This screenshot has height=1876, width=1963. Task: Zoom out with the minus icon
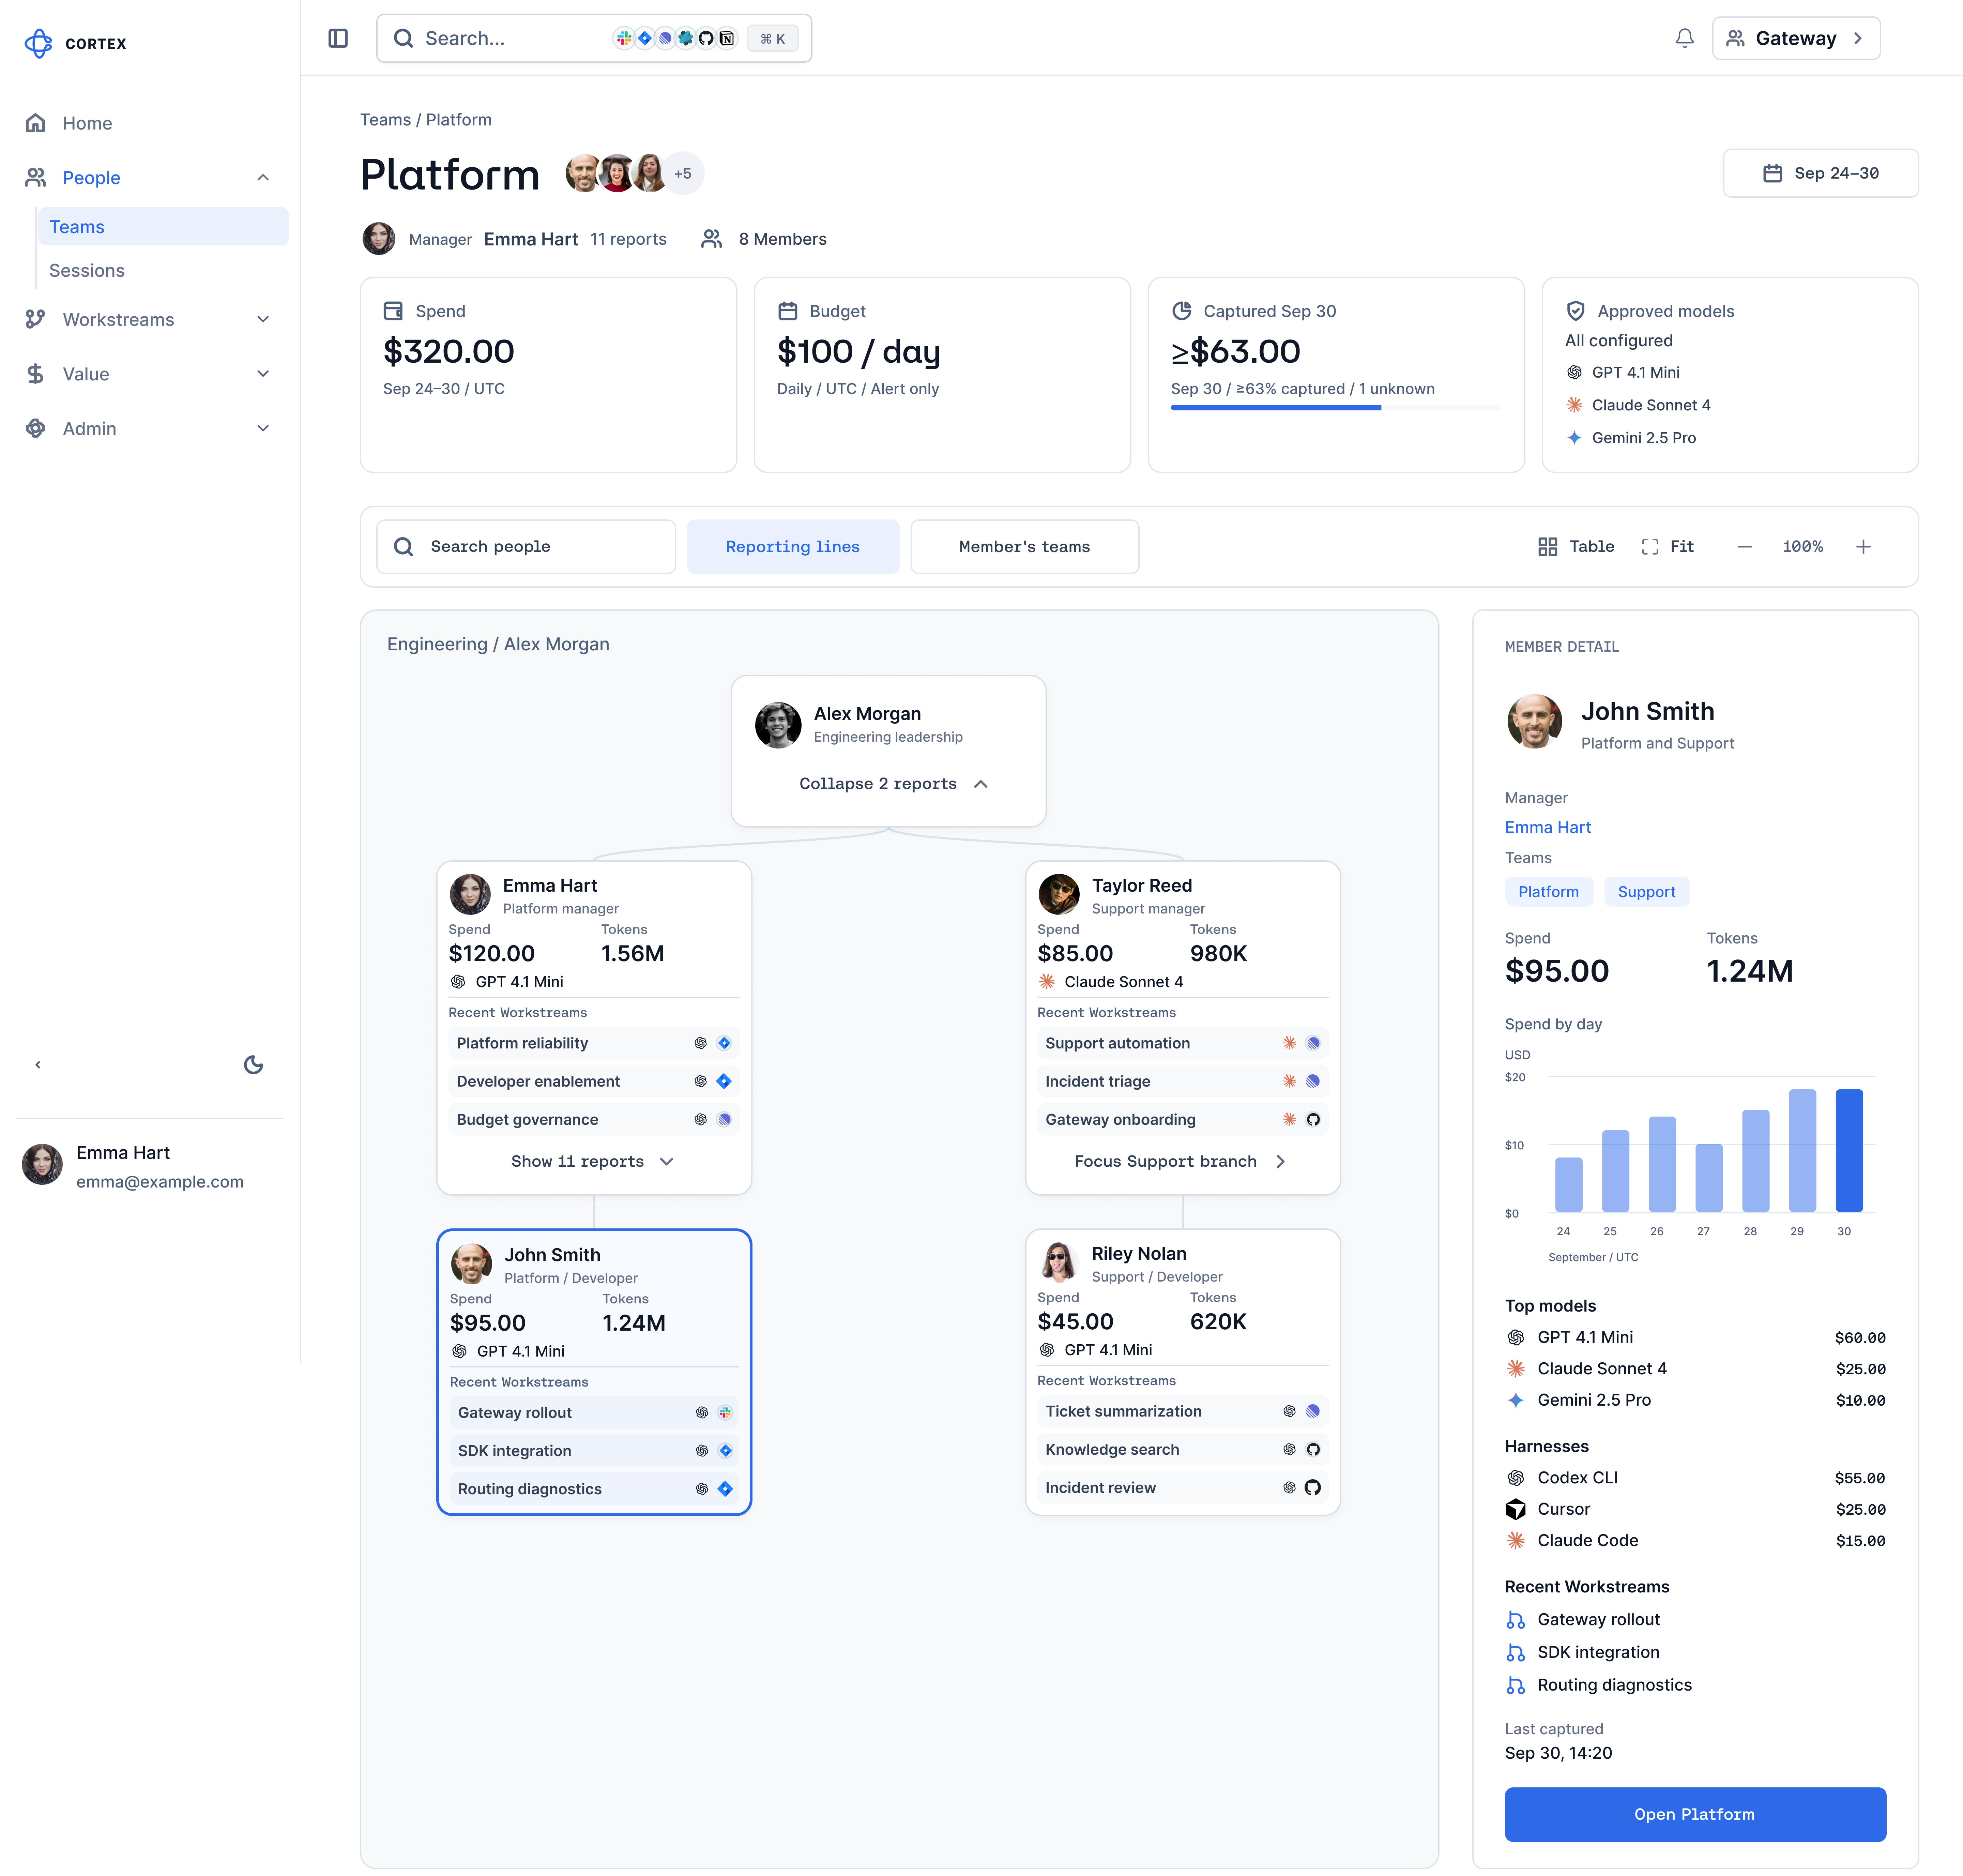click(x=1745, y=547)
